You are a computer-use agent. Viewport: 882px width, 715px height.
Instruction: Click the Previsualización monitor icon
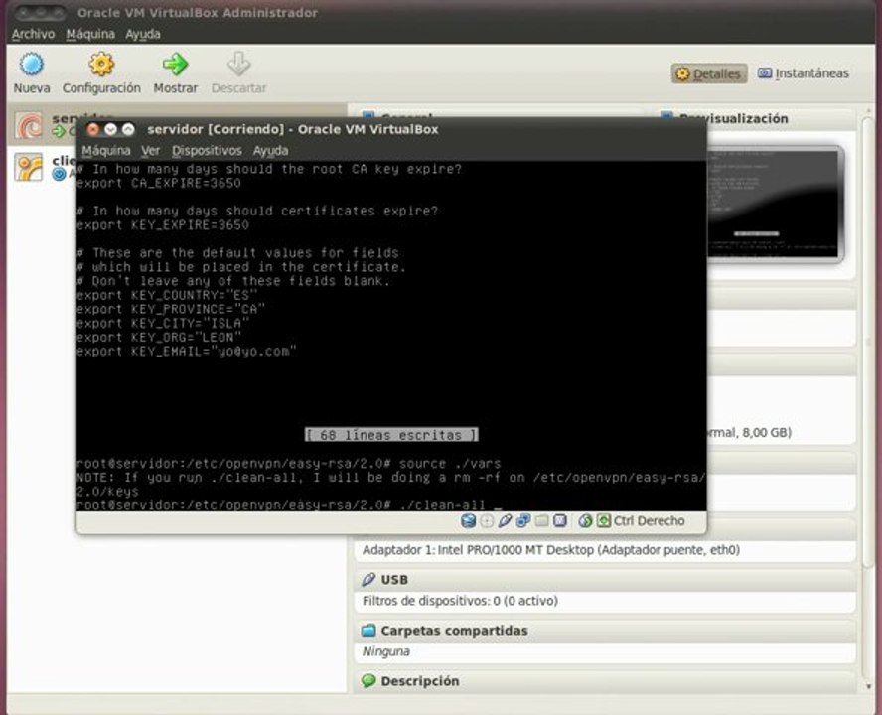pyautogui.click(x=666, y=118)
